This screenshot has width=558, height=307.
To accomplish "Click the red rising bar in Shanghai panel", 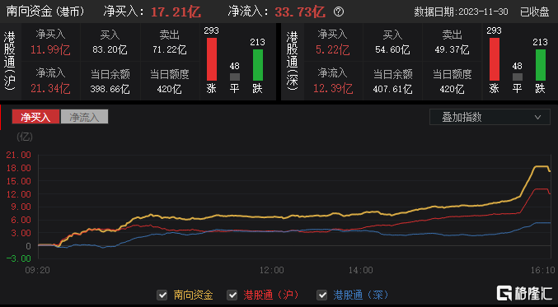I will 212,59.
